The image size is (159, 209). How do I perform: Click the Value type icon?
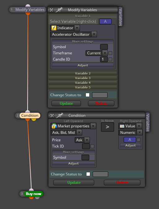click(122, 126)
